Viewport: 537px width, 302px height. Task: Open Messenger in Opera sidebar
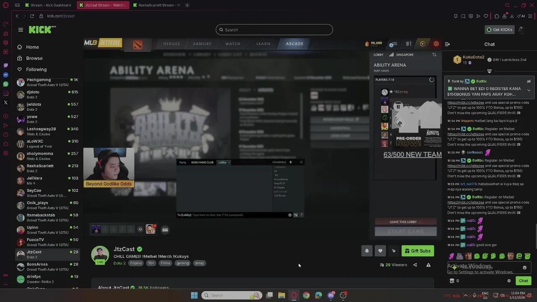[5, 75]
